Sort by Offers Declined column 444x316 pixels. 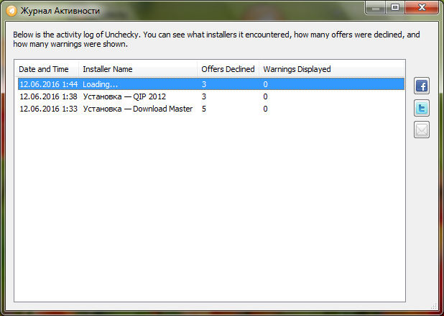pos(228,69)
